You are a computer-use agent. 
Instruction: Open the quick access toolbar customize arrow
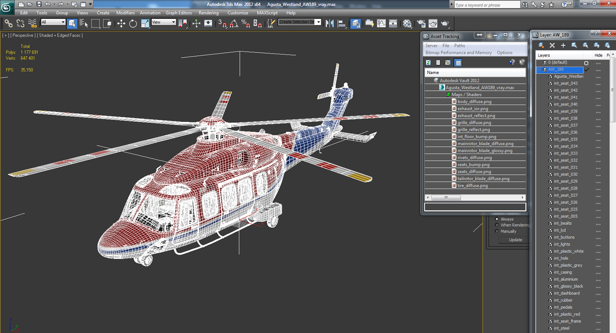pos(90,4)
